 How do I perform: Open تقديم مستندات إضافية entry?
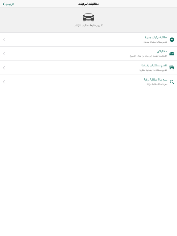[88, 68]
